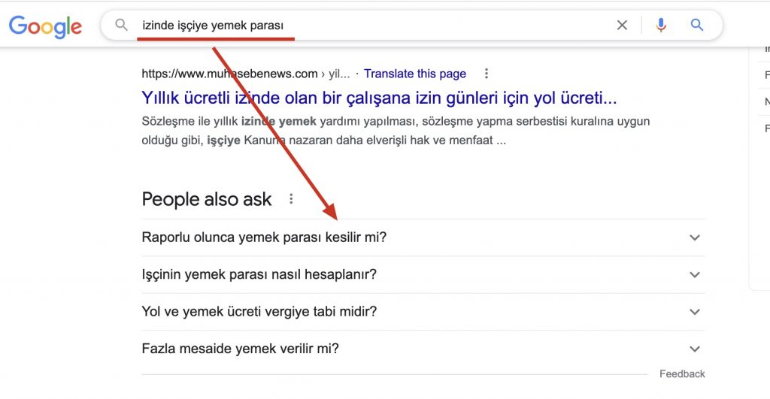The image size is (770, 399).
Task: Click the 'People also ask' heading
Action: 206,199
